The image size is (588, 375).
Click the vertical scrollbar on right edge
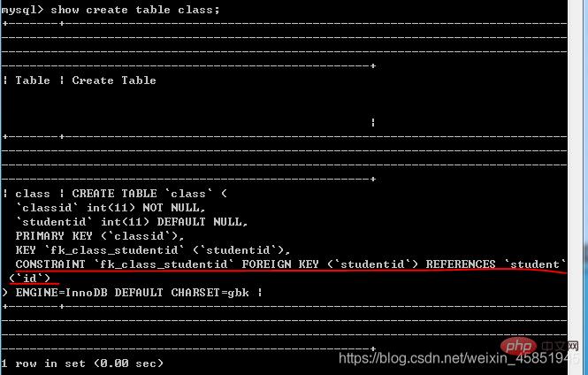pos(577,187)
